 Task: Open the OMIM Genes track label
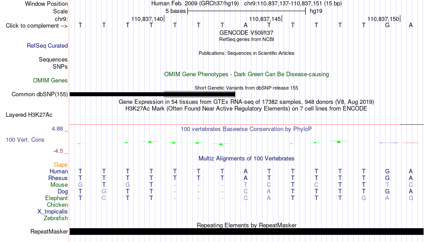[x=50, y=81]
